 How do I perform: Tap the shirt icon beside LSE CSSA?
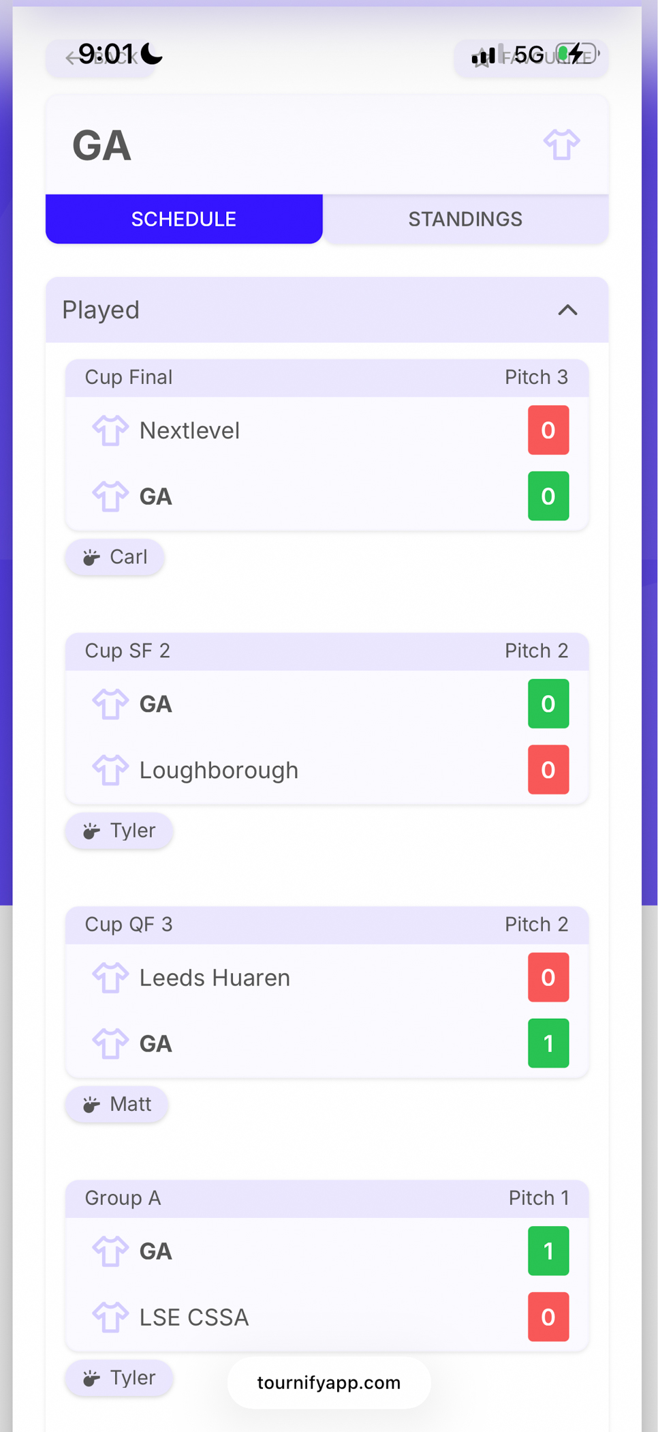coord(110,1317)
